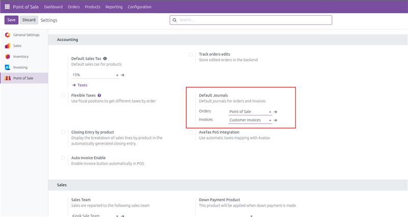
Task: Click the Inventory module icon in sidebar
Action: (x=7, y=57)
